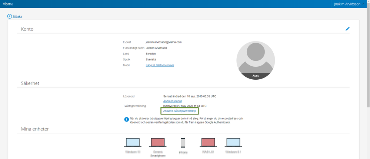The height and width of the screenshot is (159, 370).
Task: Click the email address joakim.arvidsson@visma.com
Action: (x=163, y=42)
